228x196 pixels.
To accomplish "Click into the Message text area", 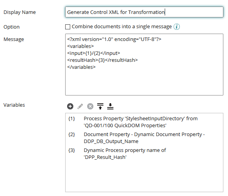I will point(144,65).
